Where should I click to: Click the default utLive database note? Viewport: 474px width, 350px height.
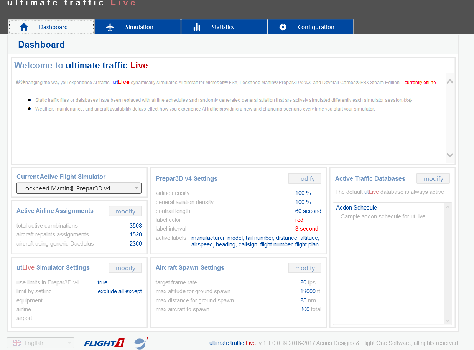pos(390,192)
